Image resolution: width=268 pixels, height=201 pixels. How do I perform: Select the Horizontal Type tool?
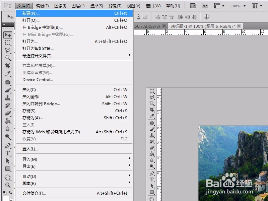pyautogui.click(x=7, y=152)
